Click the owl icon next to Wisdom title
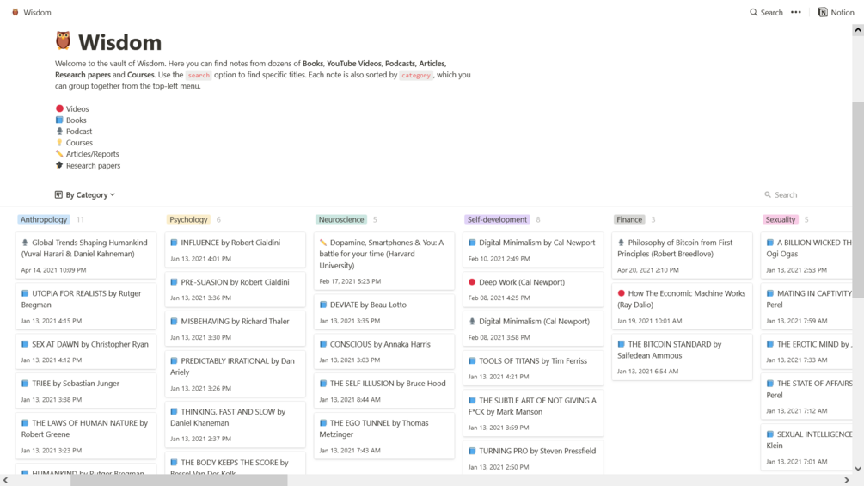 [64, 40]
